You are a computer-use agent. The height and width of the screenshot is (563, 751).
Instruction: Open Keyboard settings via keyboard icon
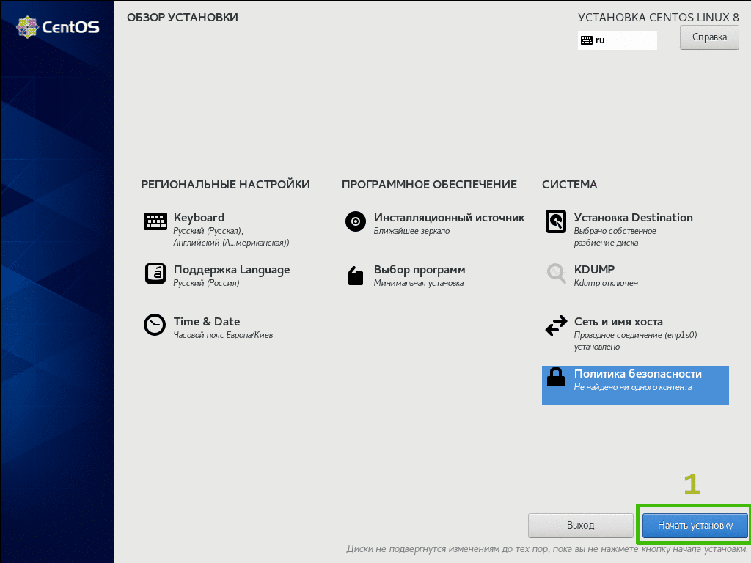[x=155, y=221]
